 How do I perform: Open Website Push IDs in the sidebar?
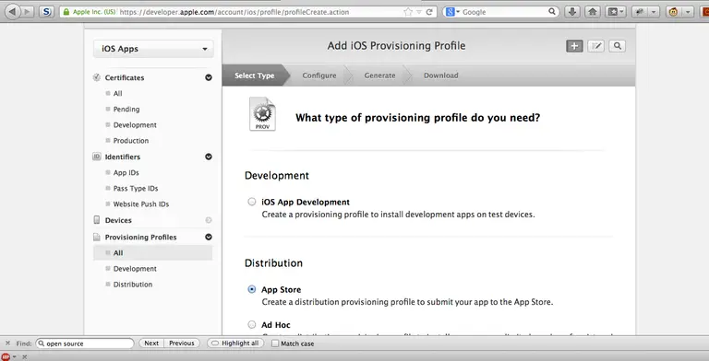(141, 204)
